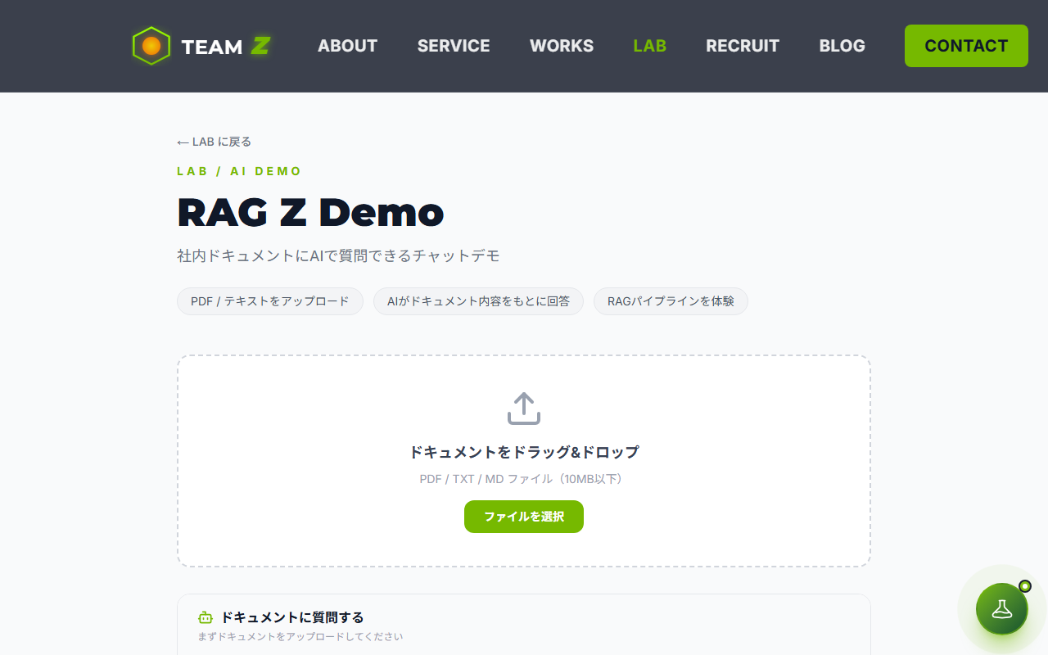Click the TEAM Z wordmark text

[x=226, y=47]
